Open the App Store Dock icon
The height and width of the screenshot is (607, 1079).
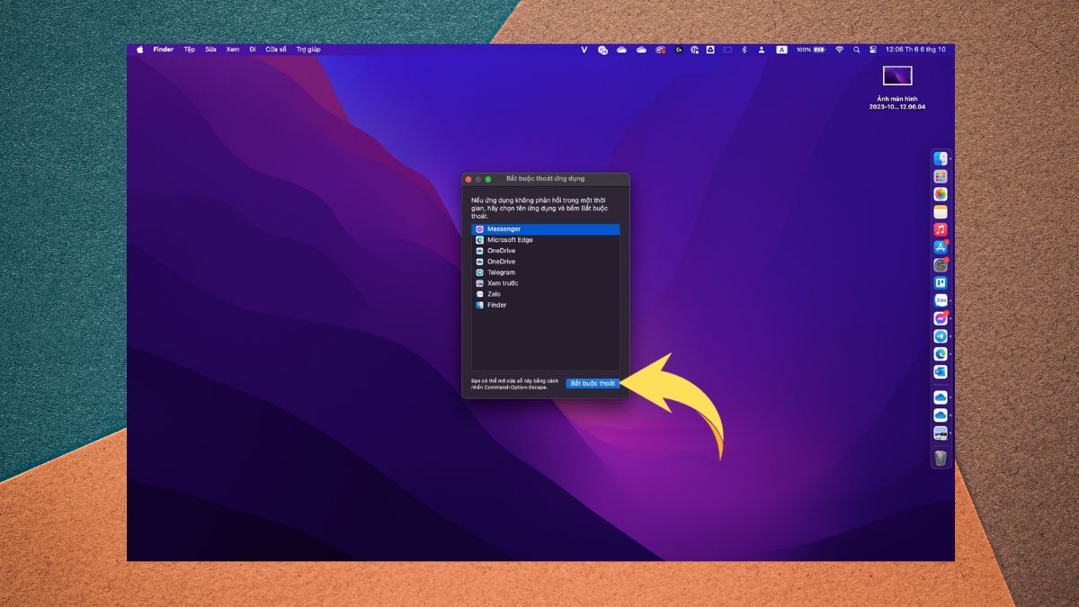click(941, 247)
